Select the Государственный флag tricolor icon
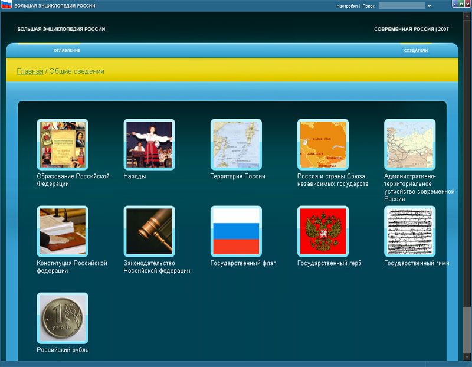The height and width of the screenshot is (367, 472). [236, 231]
